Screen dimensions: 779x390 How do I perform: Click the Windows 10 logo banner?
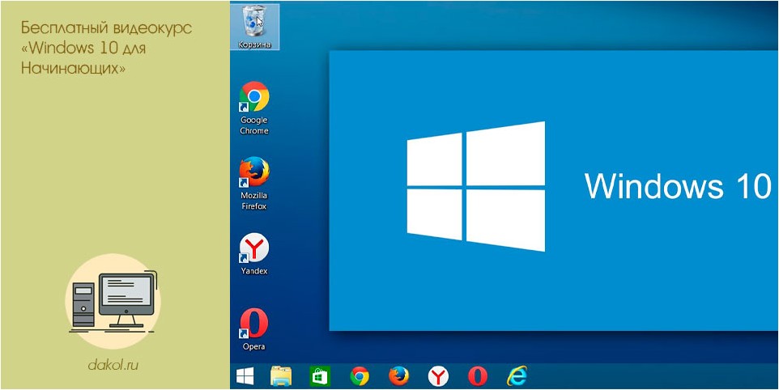553,190
